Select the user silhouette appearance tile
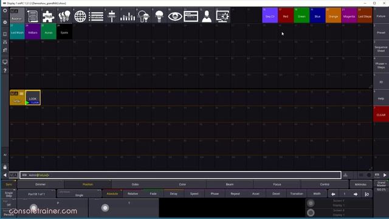The image size is (389, 219). click(207, 16)
